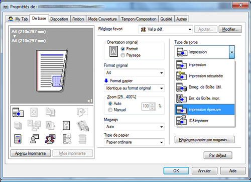Click the Aide button
Image resolution: width=251 pixels, height=182 pixels.
[x=233, y=171]
